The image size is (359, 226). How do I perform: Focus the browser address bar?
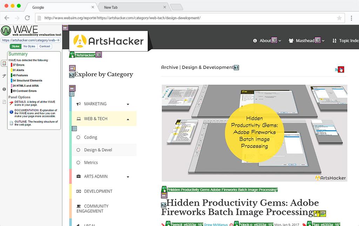[x=190, y=18]
